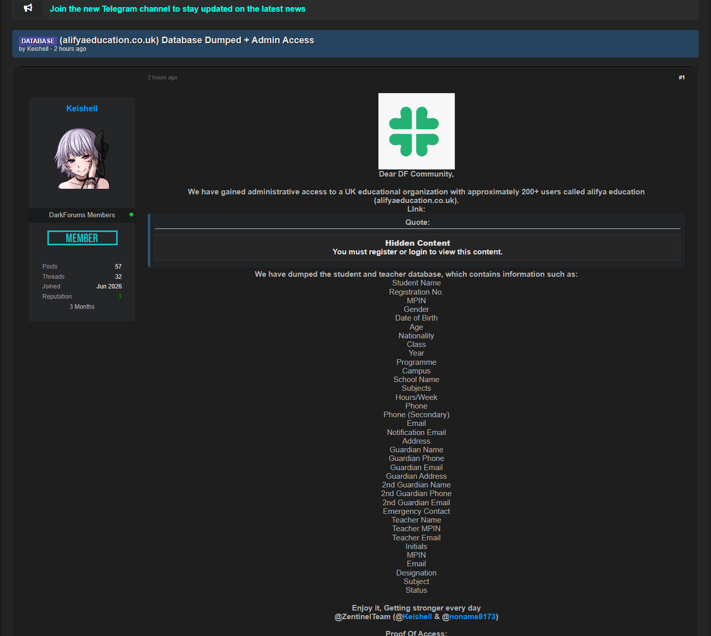The width and height of the screenshot is (711, 636).
Task: Click the DATABASE thread prefix tag
Action: (x=38, y=41)
